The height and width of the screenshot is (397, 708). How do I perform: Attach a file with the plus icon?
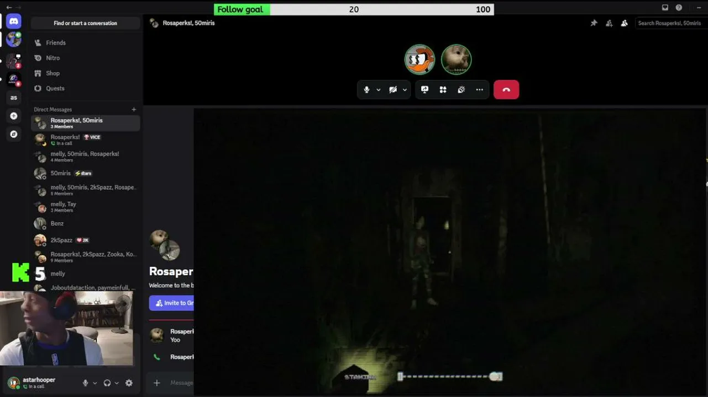[157, 383]
